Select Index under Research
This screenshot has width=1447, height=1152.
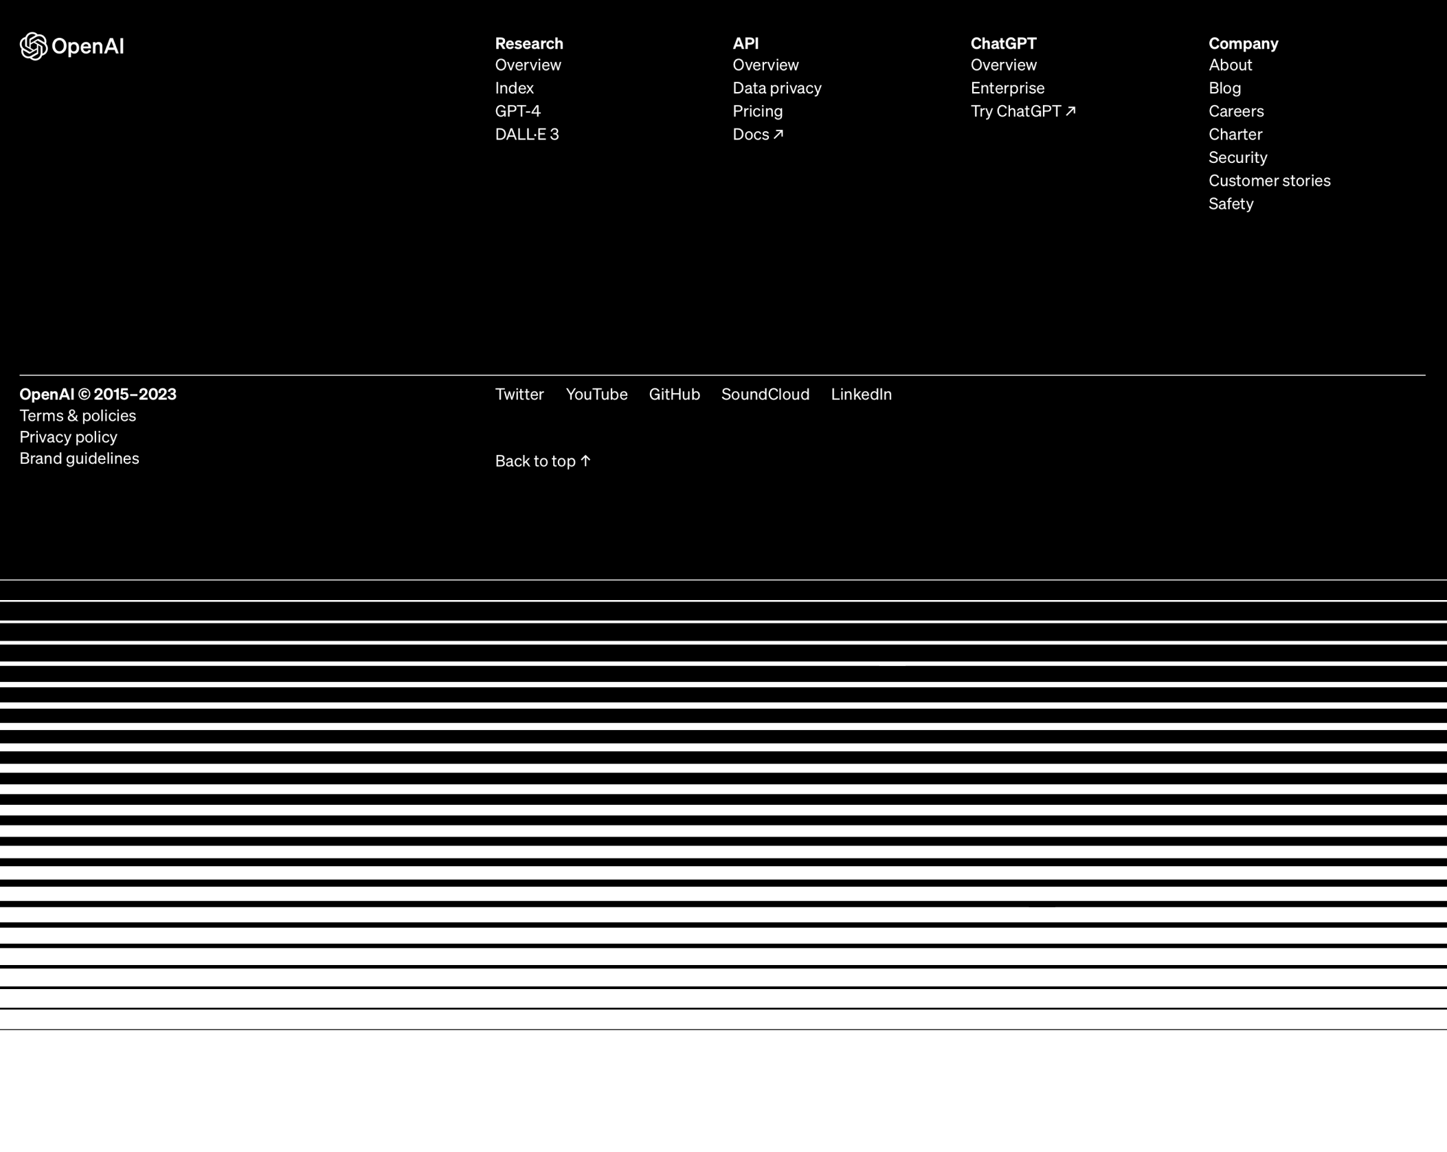point(514,88)
